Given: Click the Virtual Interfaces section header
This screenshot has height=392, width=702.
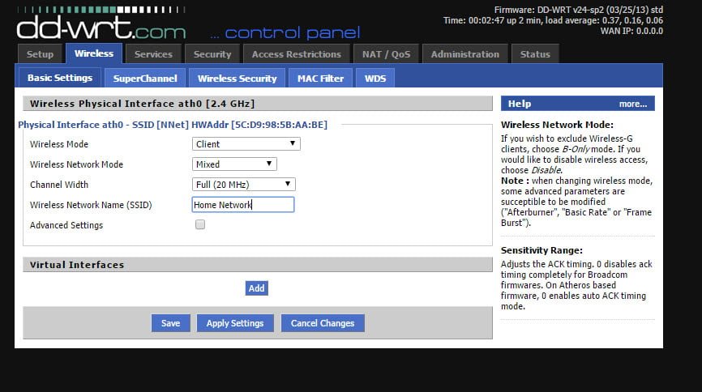Looking at the screenshot, I should [x=258, y=265].
